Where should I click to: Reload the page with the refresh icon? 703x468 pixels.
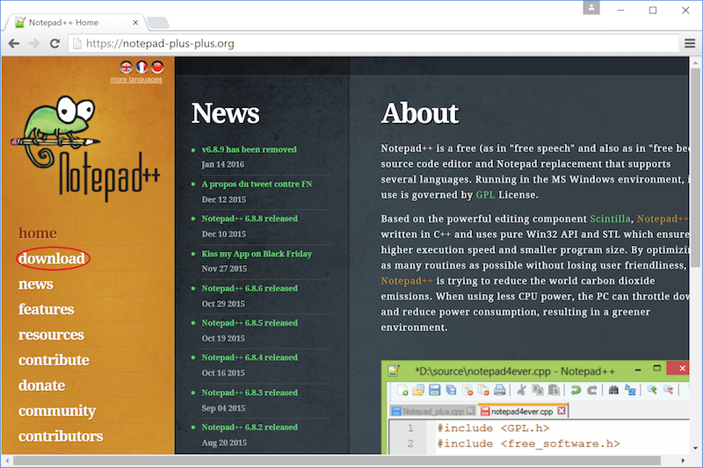(x=54, y=43)
